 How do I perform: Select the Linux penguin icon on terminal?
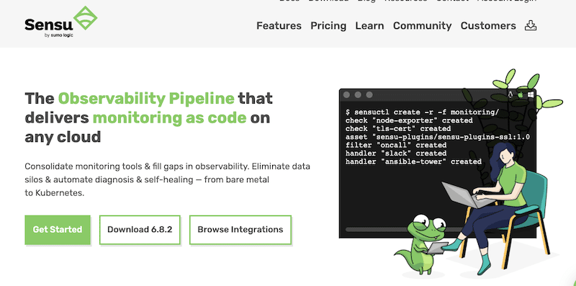(x=510, y=95)
